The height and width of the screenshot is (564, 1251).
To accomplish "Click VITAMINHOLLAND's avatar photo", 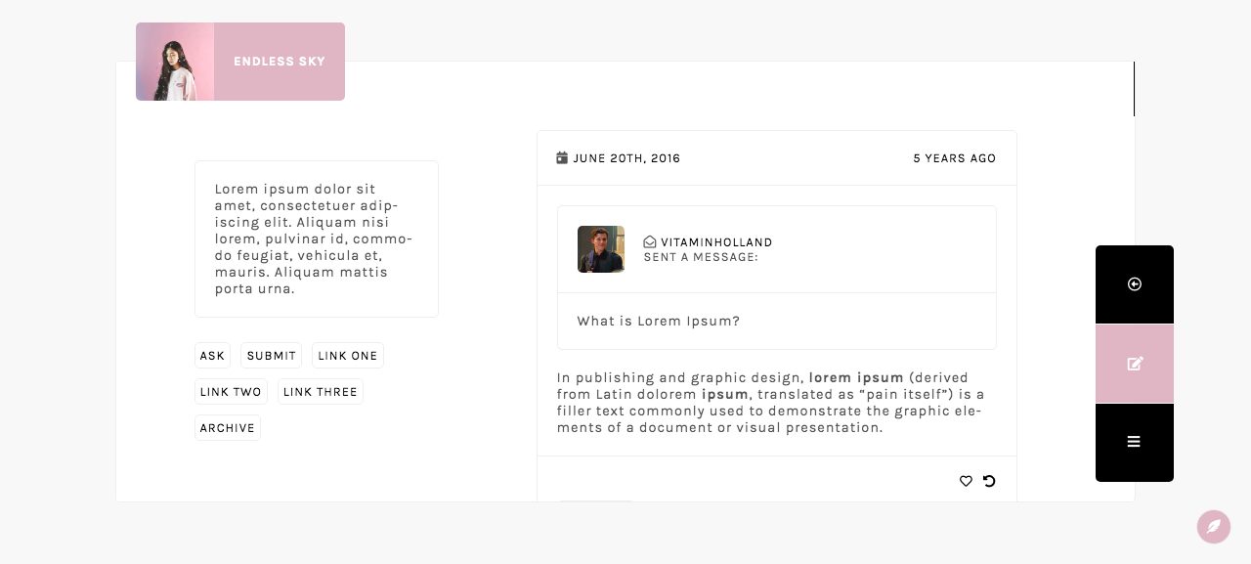I will [x=601, y=249].
